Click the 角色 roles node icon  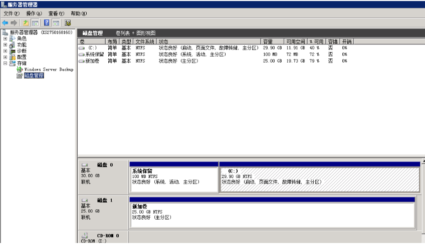(12, 38)
